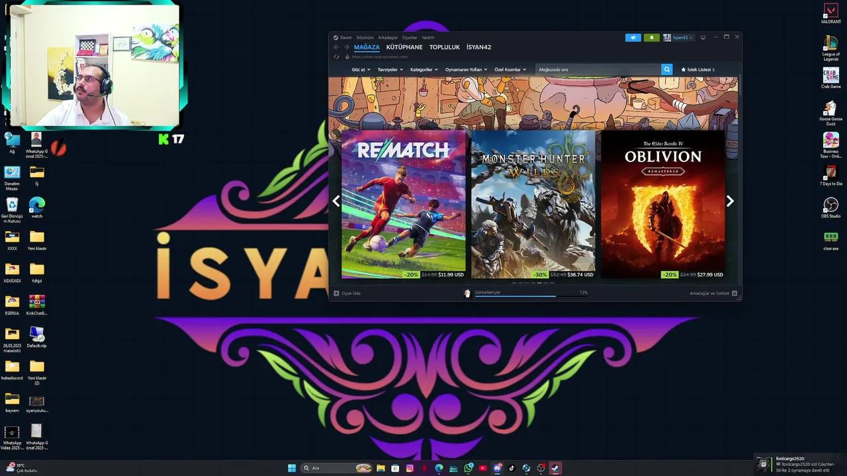Open the Yardım menu
This screenshot has width=847, height=476.
coord(428,38)
